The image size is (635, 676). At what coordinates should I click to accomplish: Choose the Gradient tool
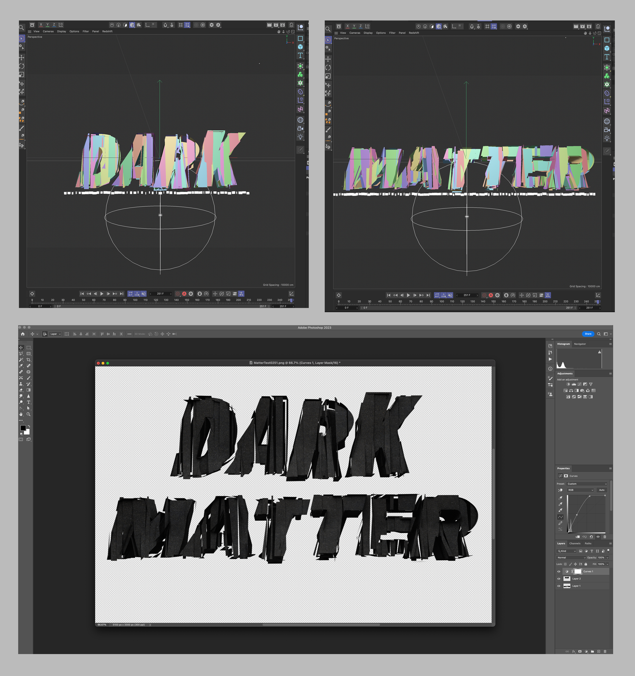click(28, 390)
